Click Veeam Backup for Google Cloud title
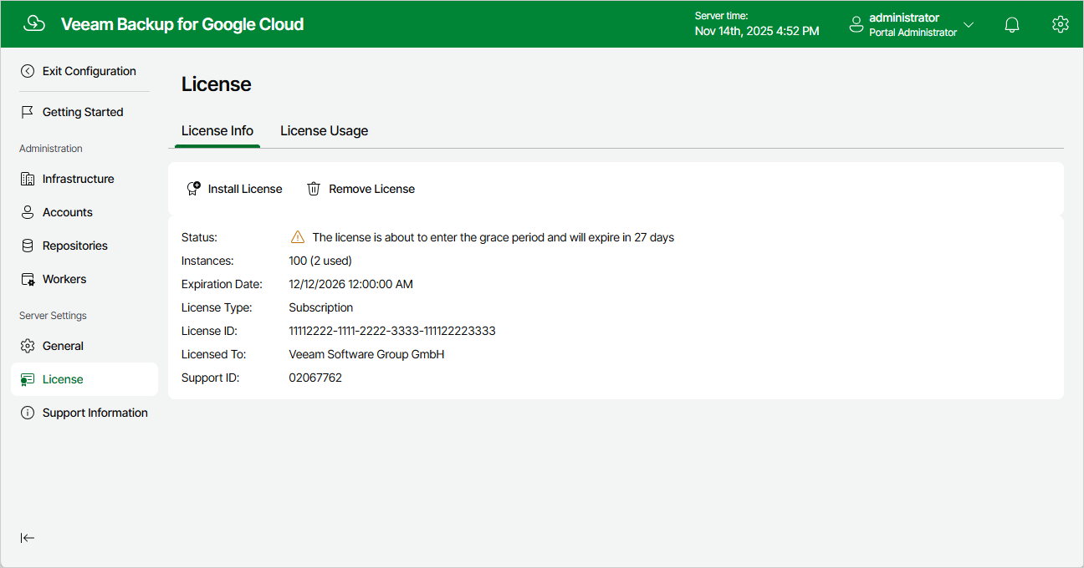Image resolution: width=1084 pixels, height=568 pixels. tap(182, 24)
